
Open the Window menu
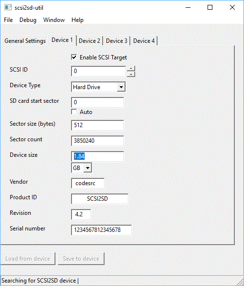[x=54, y=19]
